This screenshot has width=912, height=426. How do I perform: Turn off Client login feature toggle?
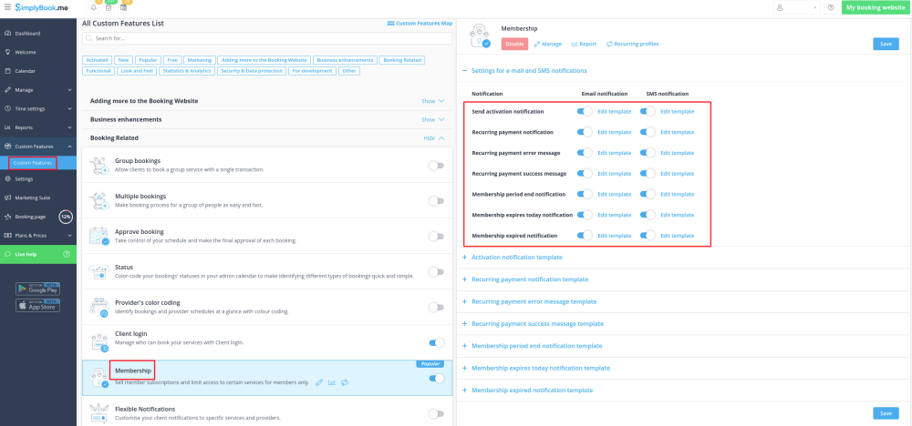(x=436, y=343)
